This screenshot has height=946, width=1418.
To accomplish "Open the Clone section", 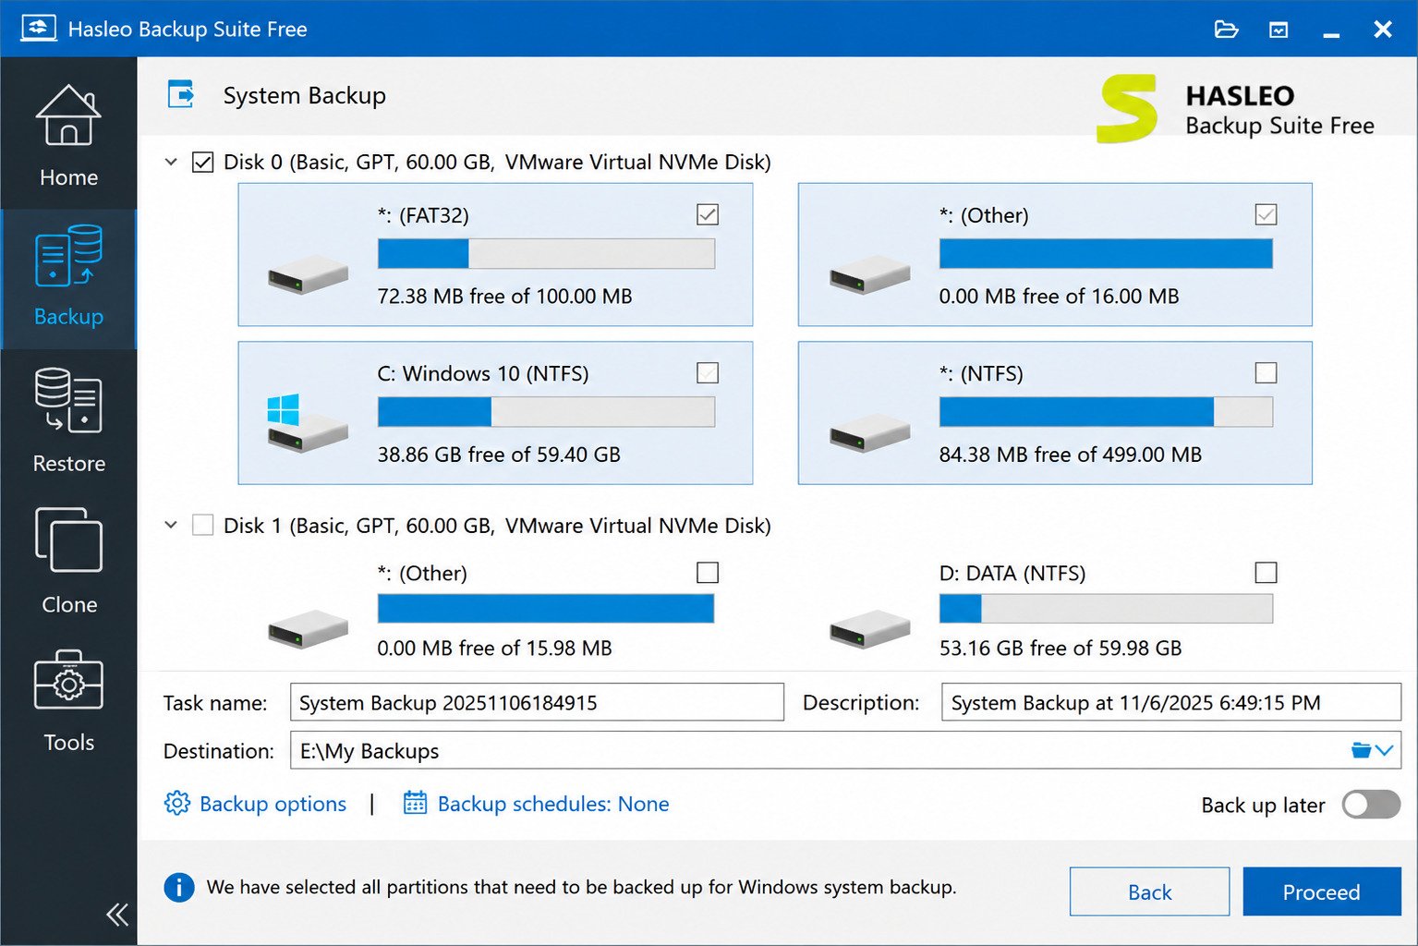I will tap(68, 561).
